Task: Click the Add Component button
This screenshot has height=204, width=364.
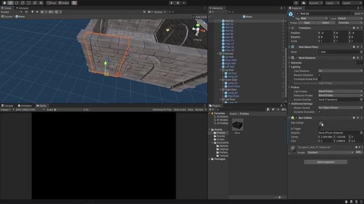Action: point(325,162)
